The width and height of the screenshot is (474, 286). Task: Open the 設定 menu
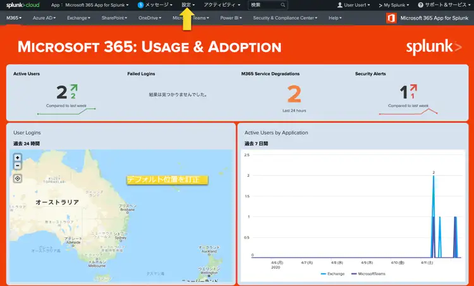click(188, 5)
